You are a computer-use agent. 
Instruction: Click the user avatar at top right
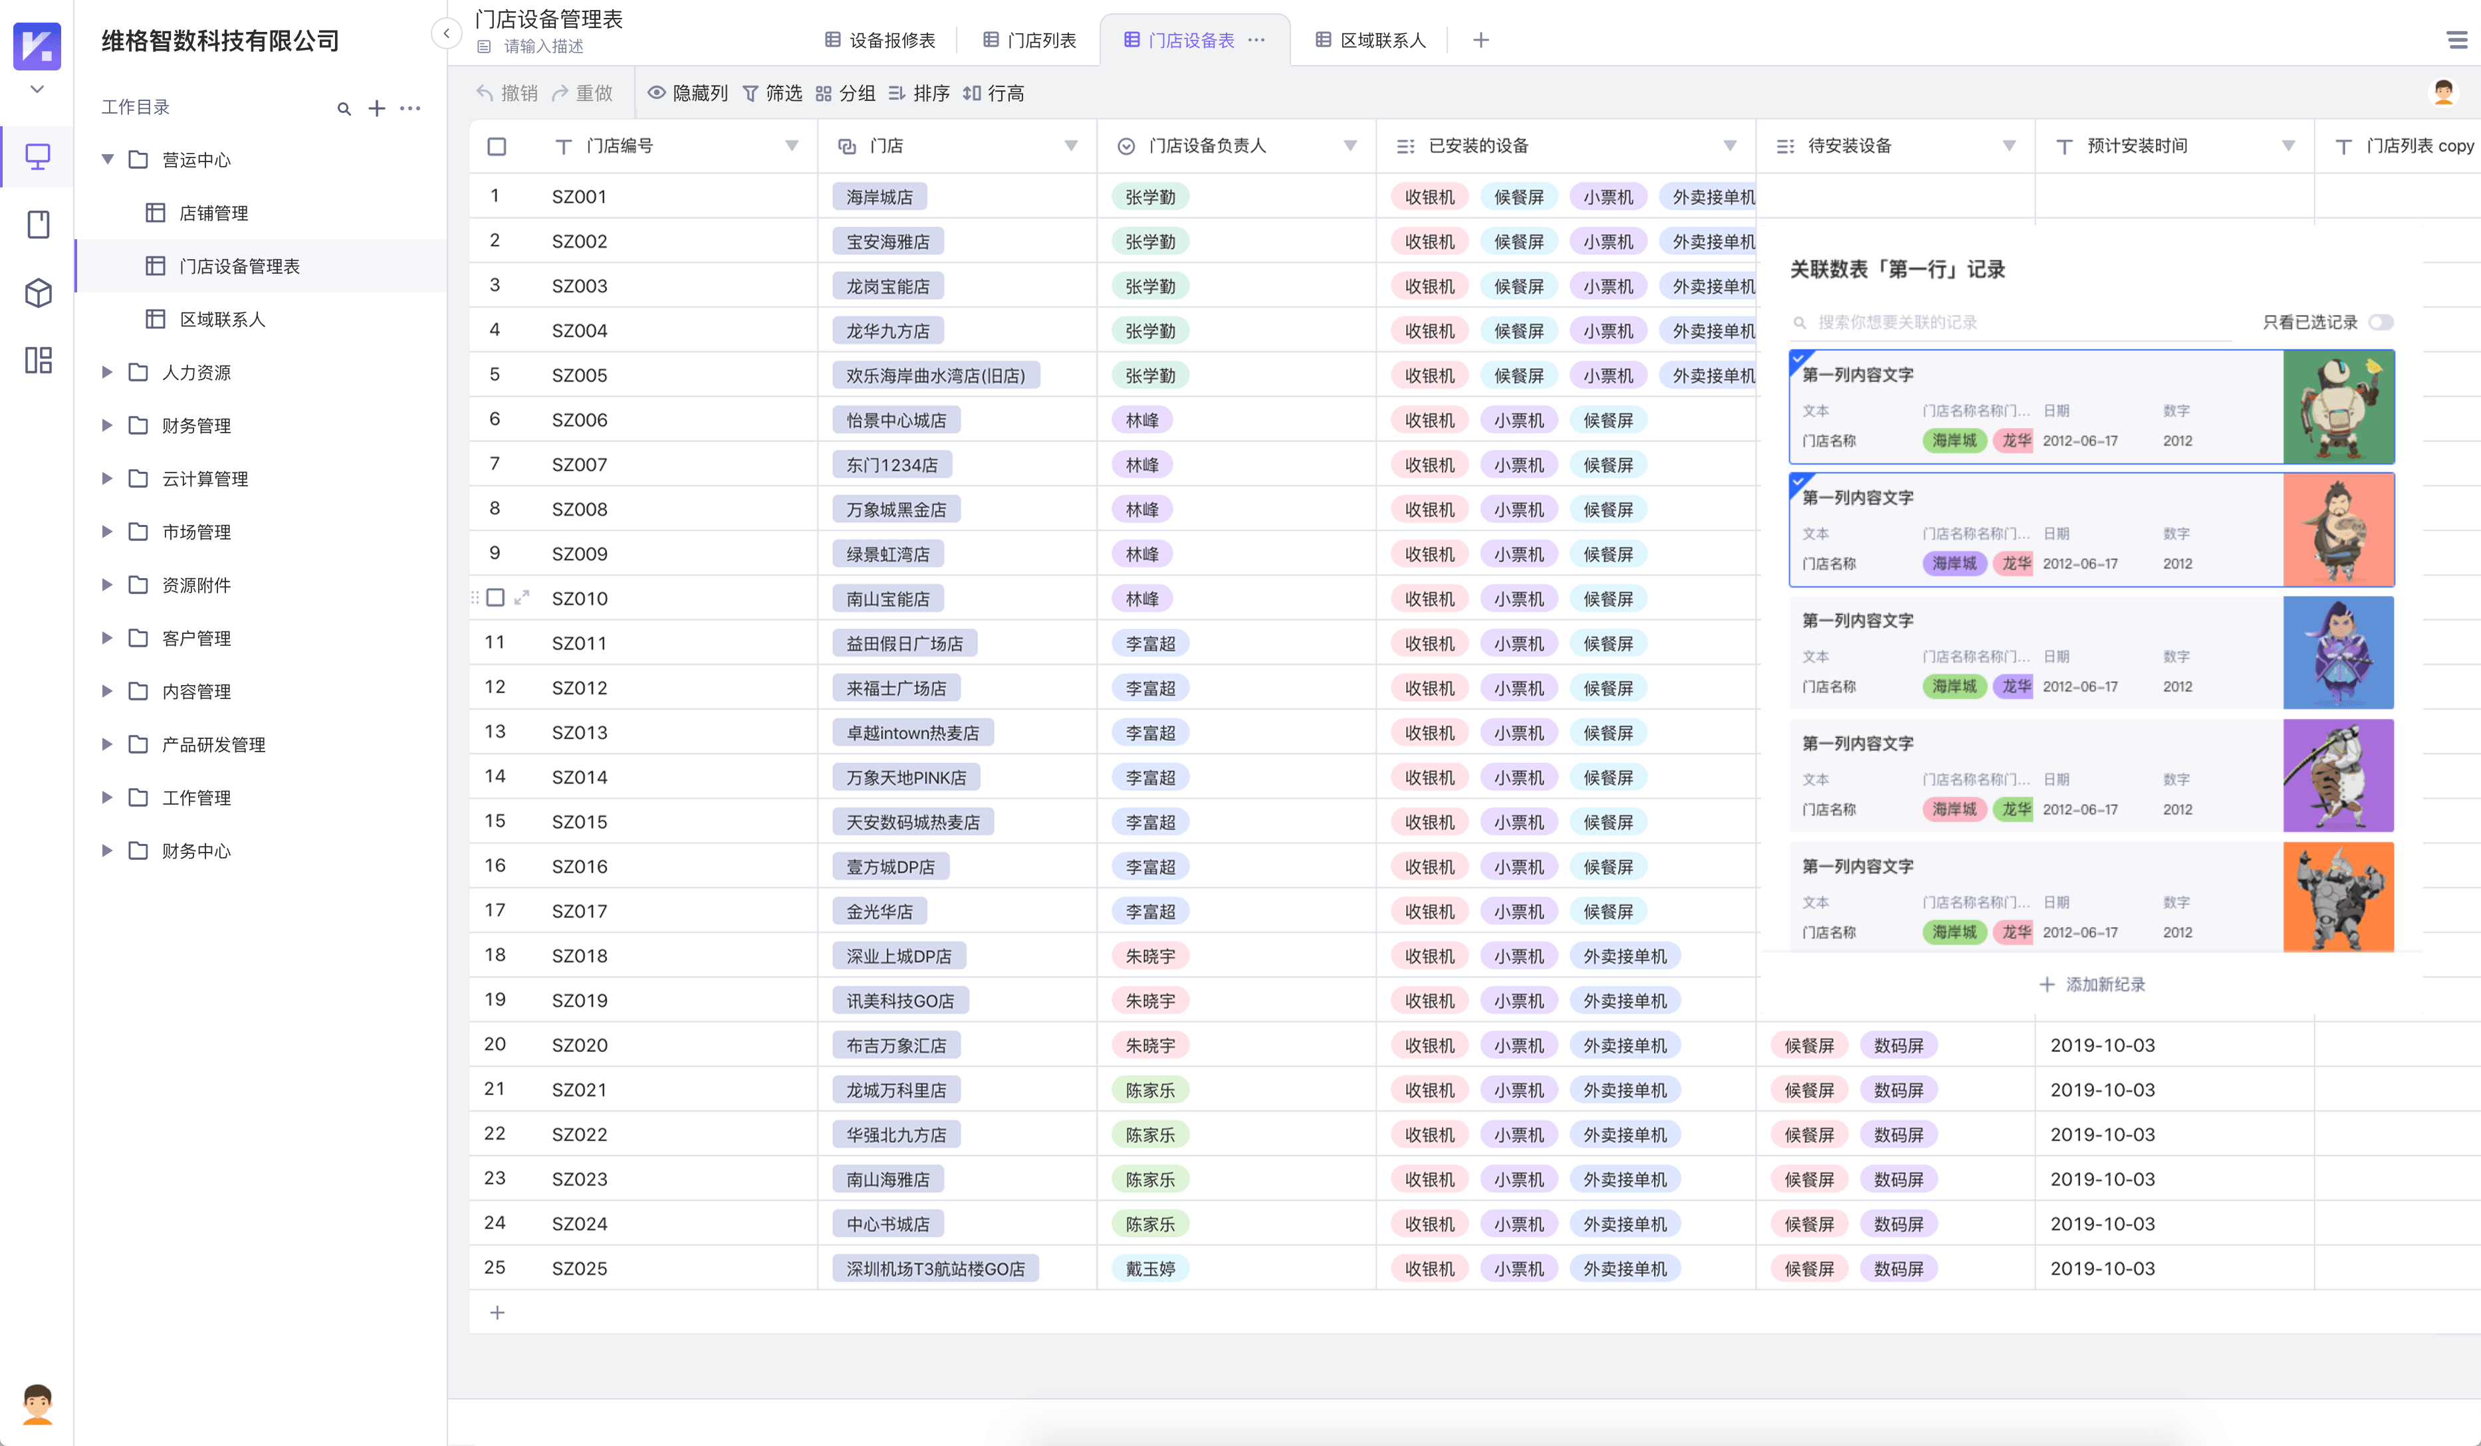(2444, 92)
